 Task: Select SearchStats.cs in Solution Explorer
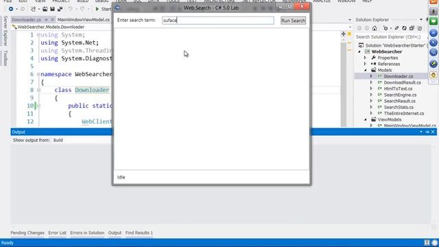pos(399,107)
